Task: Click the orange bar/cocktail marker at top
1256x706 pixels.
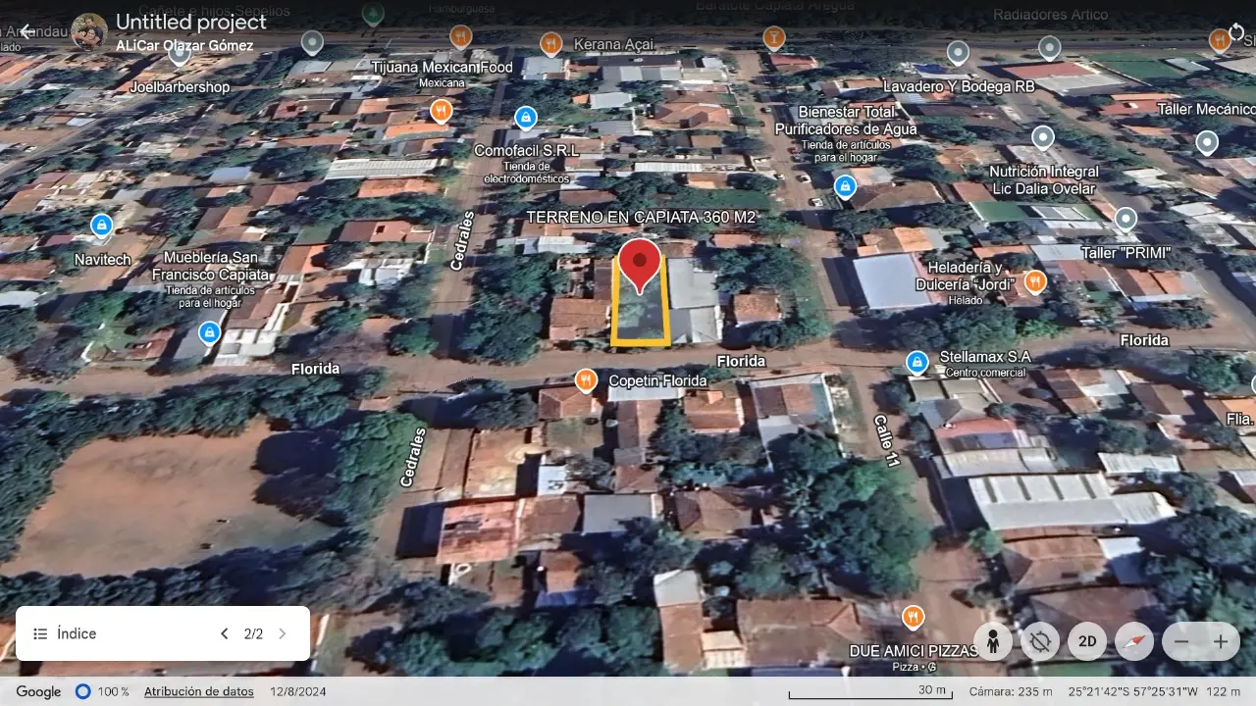Action: coord(774,38)
